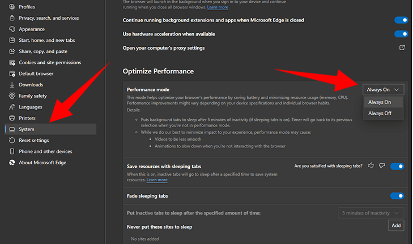Click Open your computer's proxy settings text
The height and width of the screenshot is (244, 413).
(x=164, y=48)
